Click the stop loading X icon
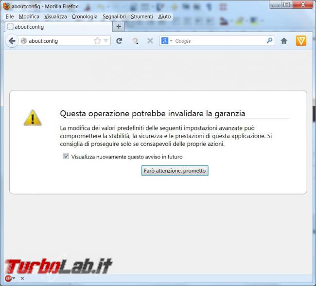 point(150,41)
